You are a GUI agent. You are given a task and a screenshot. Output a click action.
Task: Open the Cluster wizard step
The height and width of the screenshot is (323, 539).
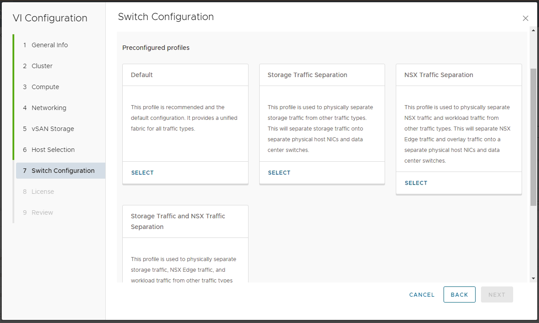(x=42, y=66)
